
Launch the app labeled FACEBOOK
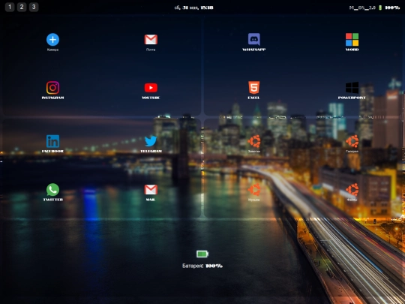pos(52,141)
